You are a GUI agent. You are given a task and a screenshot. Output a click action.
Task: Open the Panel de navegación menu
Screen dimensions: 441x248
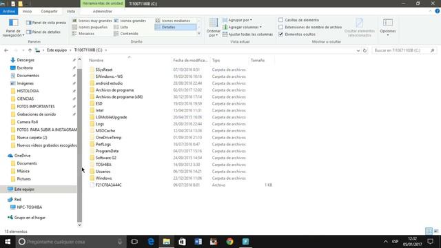(x=13, y=28)
